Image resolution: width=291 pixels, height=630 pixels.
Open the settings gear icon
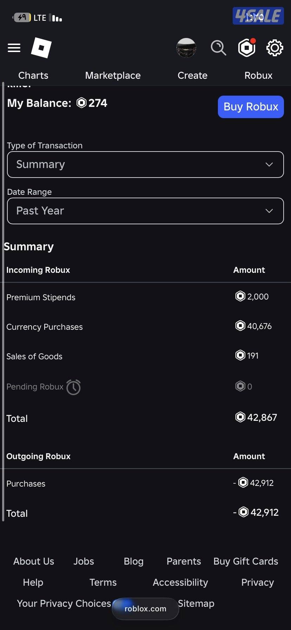click(x=274, y=48)
